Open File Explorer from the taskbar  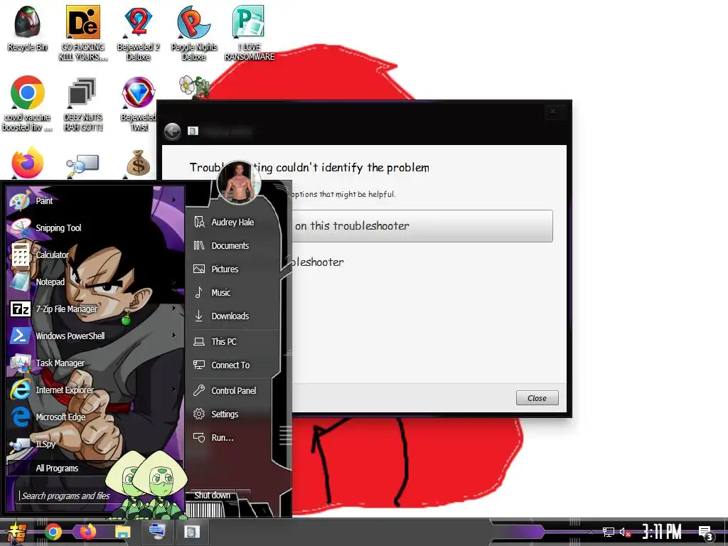click(x=122, y=532)
